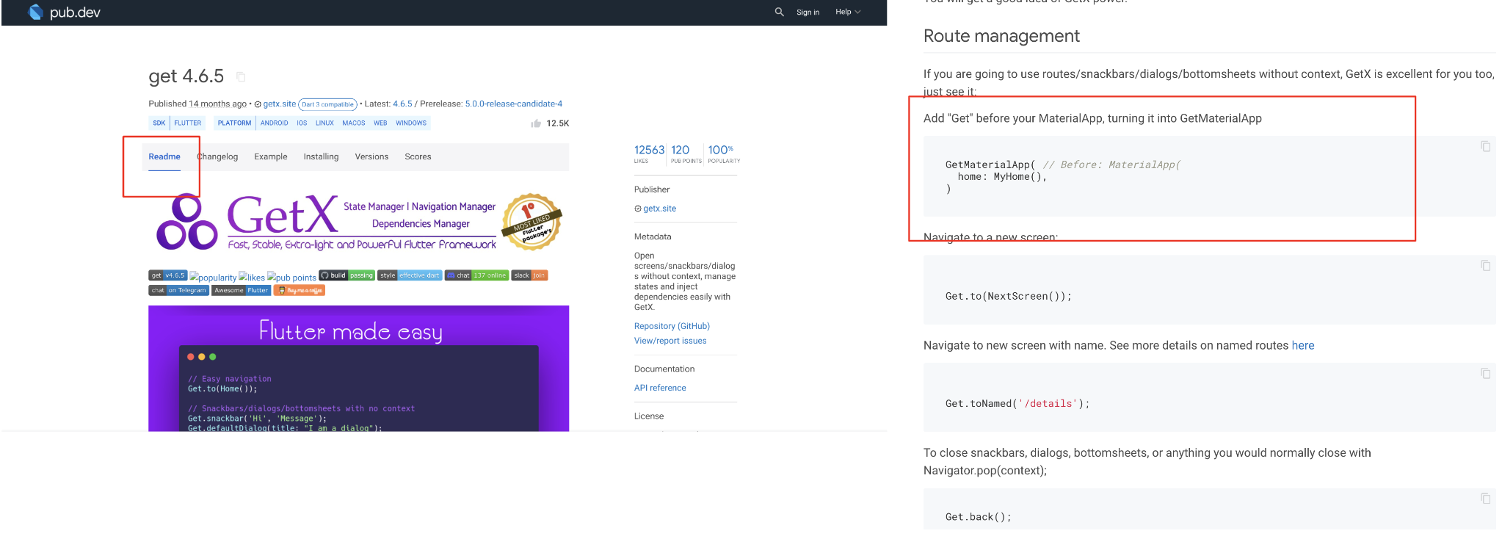
Task: Copy the Get.back() code snippet
Action: click(1485, 498)
